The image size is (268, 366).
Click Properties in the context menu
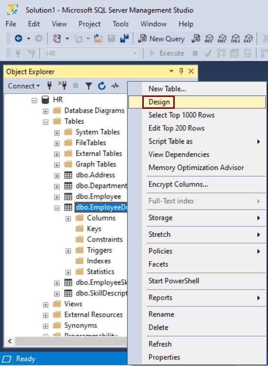click(x=164, y=357)
